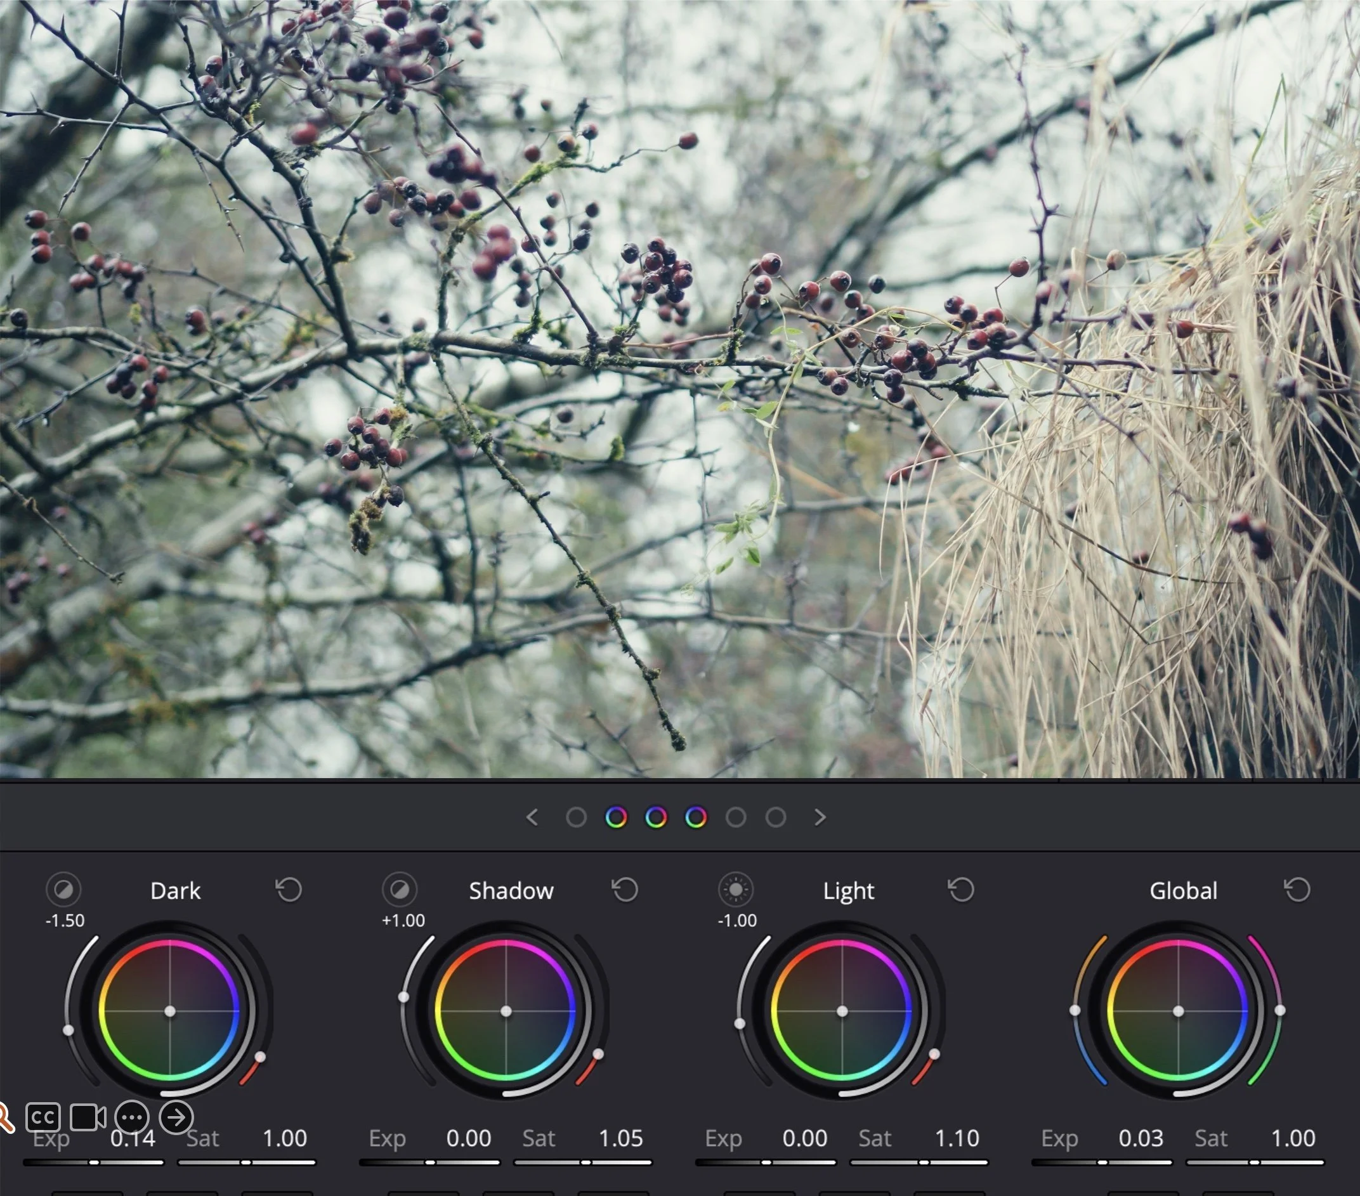
Task: Click the Dark exposure value 0.14
Action: coord(134,1138)
